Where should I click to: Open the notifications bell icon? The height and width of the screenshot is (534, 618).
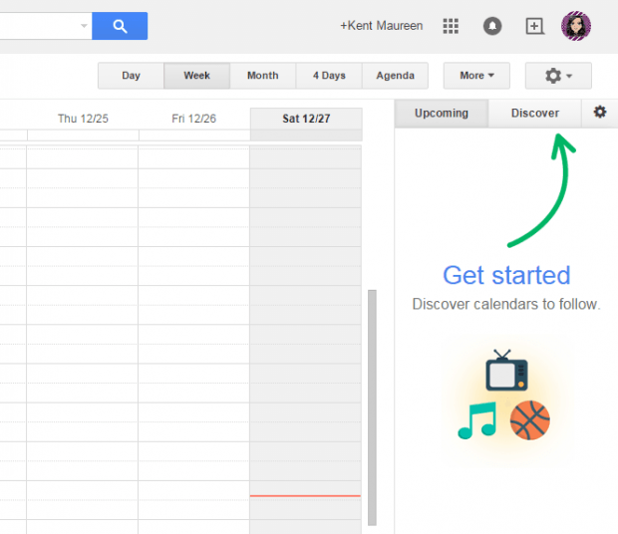tap(492, 26)
